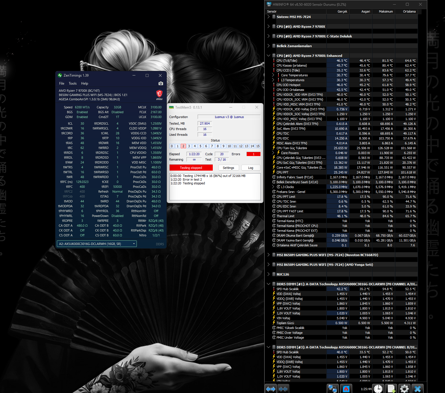Click the Ortalama column header
The image size is (445, 393).
pos(406,11)
